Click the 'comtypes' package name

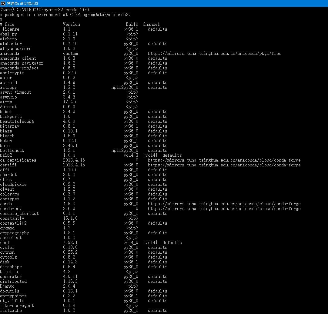[10, 199]
